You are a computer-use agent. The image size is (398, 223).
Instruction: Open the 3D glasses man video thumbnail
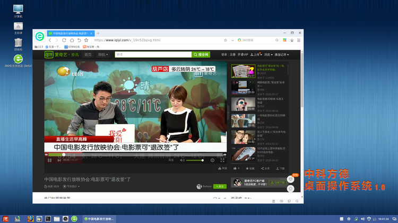click(x=243, y=104)
